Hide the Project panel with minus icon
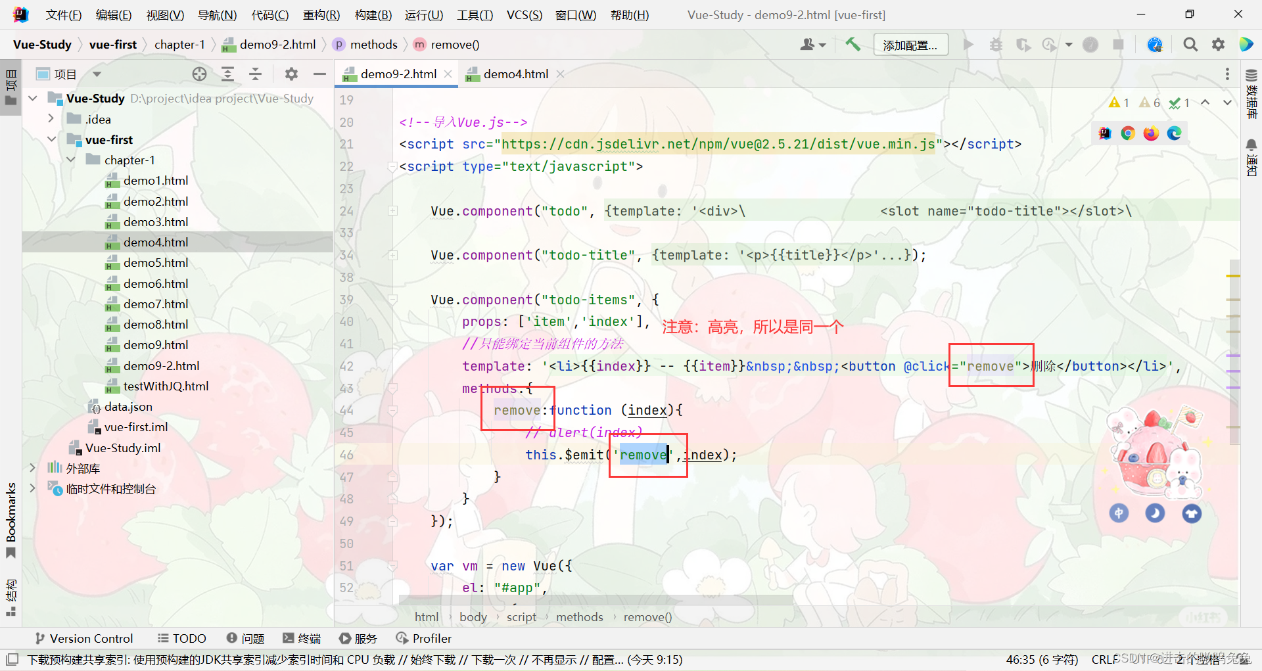 (319, 74)
